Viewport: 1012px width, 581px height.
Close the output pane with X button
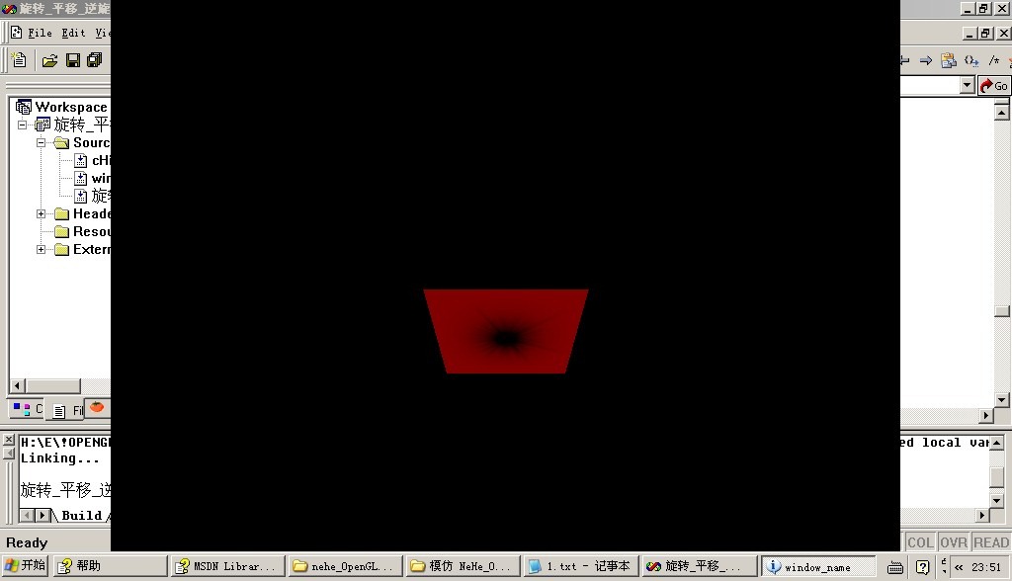(x=8, y=440)
